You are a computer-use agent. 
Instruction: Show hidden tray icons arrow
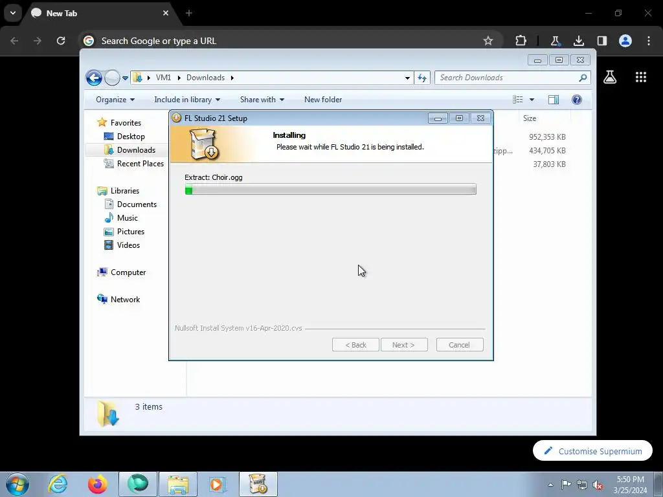tap(550, 485)
